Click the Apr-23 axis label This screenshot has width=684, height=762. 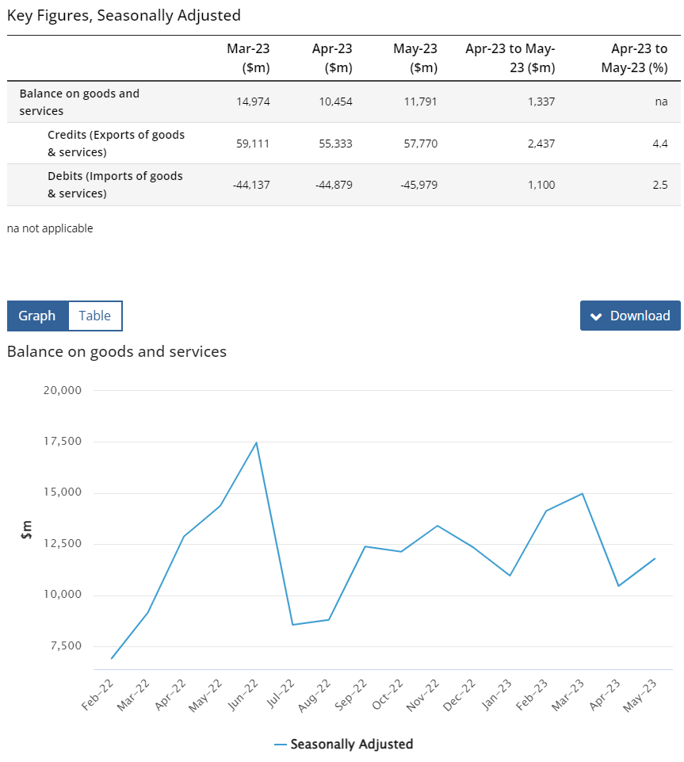click(605, 695)
